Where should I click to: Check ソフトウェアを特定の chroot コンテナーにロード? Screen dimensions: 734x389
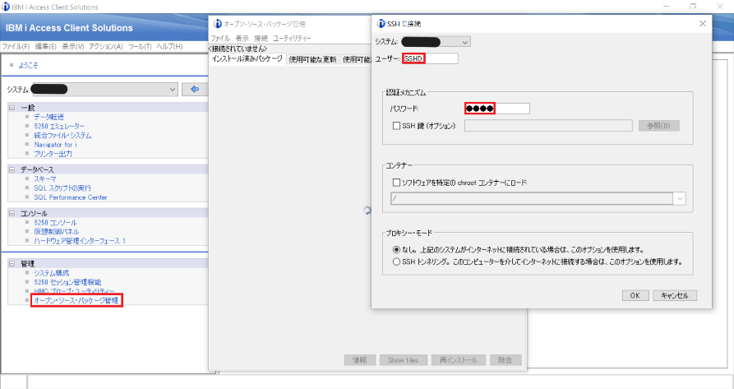[396, 183]
